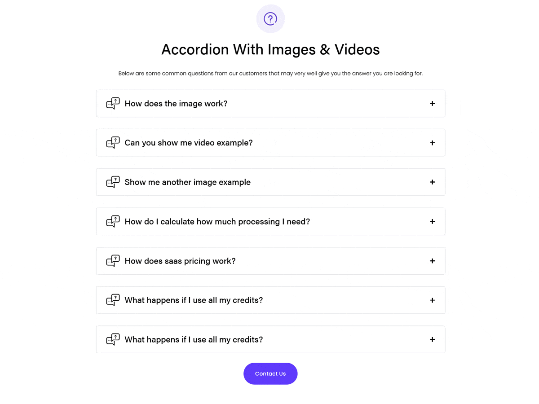Image resolution: width=539 pixels, height=404 pixels.
Task: Expand the processing calculation question's plus icon
Action: click(432, 221)
